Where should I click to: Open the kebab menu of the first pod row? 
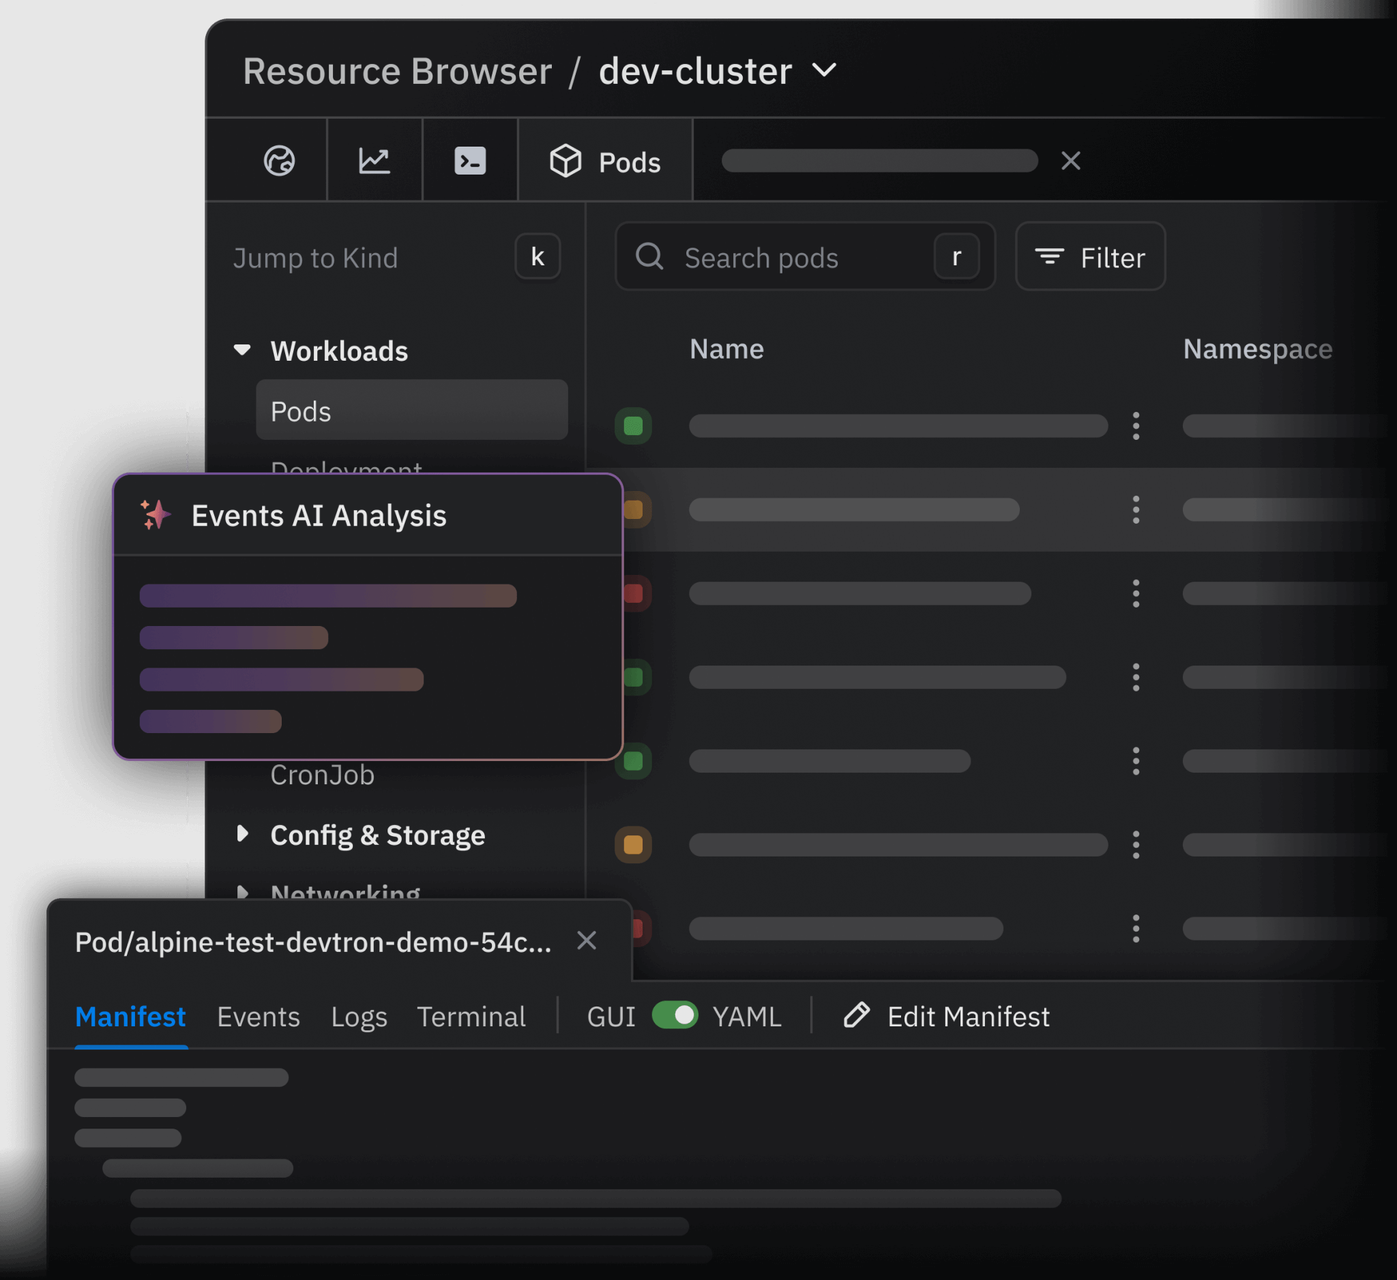pyautogui.click(x=1136, y=426)
